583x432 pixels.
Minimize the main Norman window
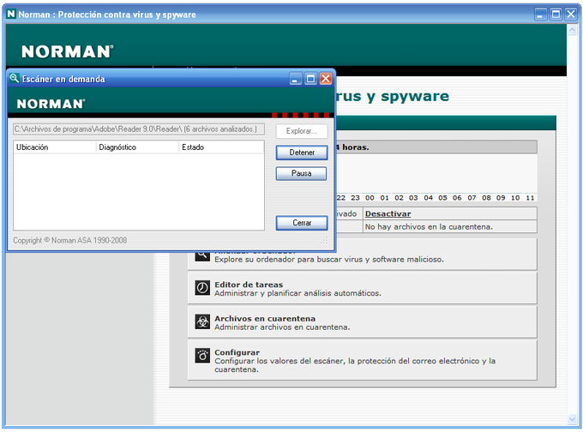point(541,15)
